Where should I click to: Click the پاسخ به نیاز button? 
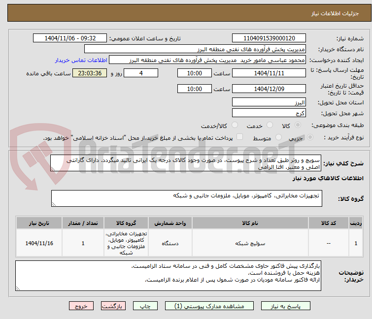[x=285, y=306]
